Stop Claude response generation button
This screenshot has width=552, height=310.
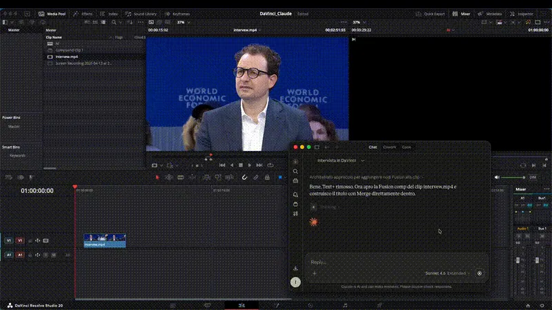[x=479, y=273]
